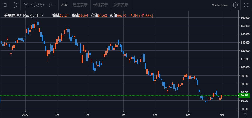This screenshot has height=118, width=252.
Task: Enter fullscreen chart mode
Action: coord(246,5)
